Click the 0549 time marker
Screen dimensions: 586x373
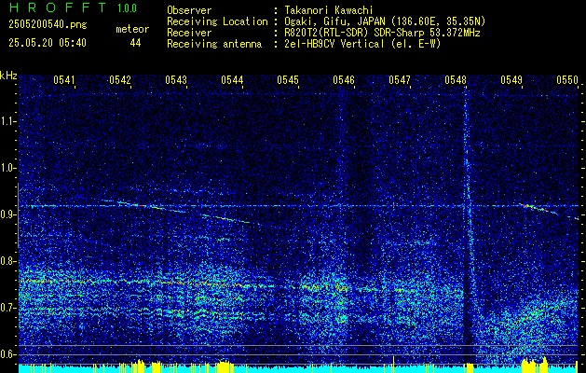coord(511,79)
